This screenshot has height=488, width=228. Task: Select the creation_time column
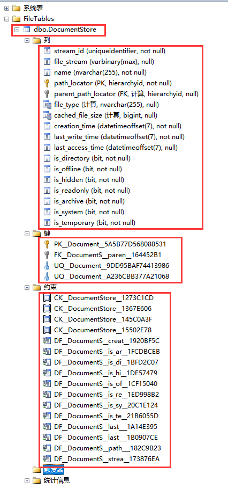tap(118, 126)
